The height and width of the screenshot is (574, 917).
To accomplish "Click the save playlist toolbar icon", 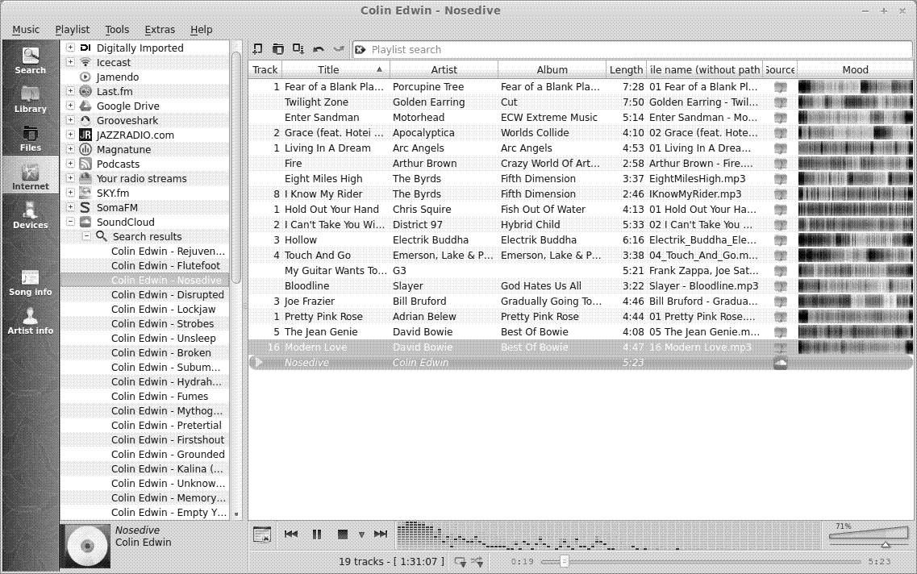I will click(x=298, y=49).
